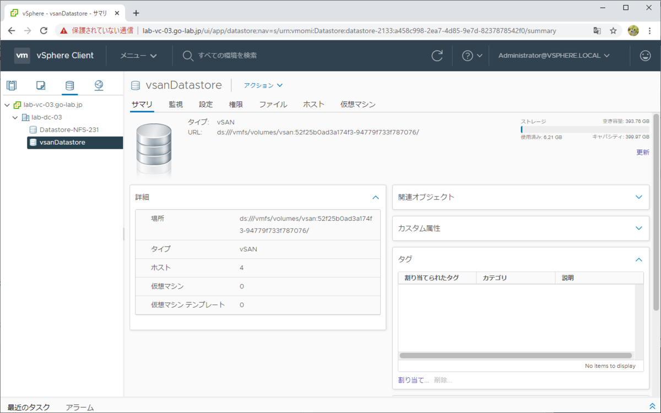
Task: Select the Storage inventory icon
Action: (69, 85)
